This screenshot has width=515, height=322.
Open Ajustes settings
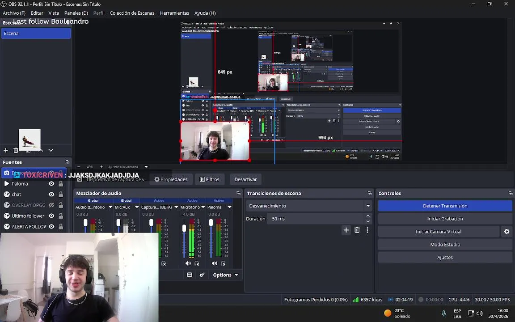click(445, 257)
